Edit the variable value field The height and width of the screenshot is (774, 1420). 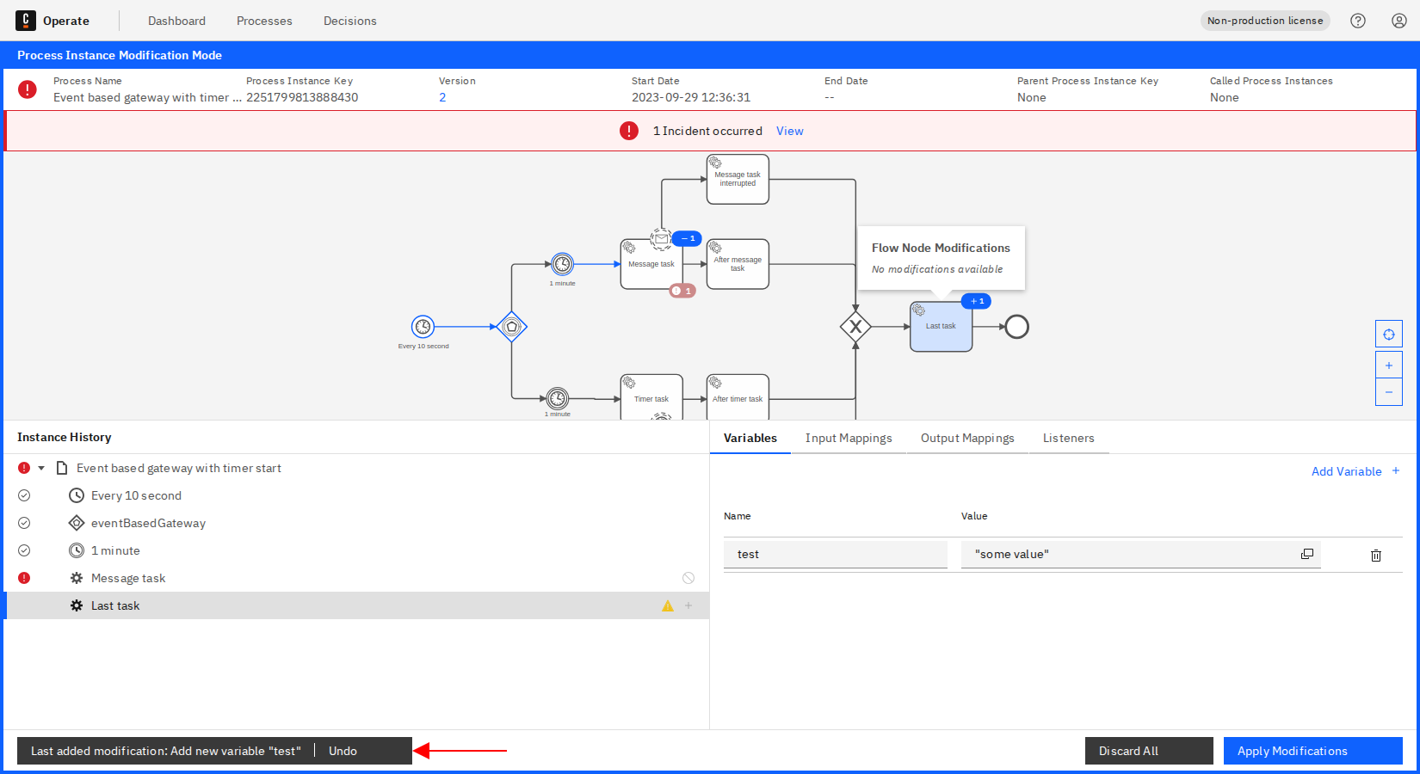(1127, 555)
